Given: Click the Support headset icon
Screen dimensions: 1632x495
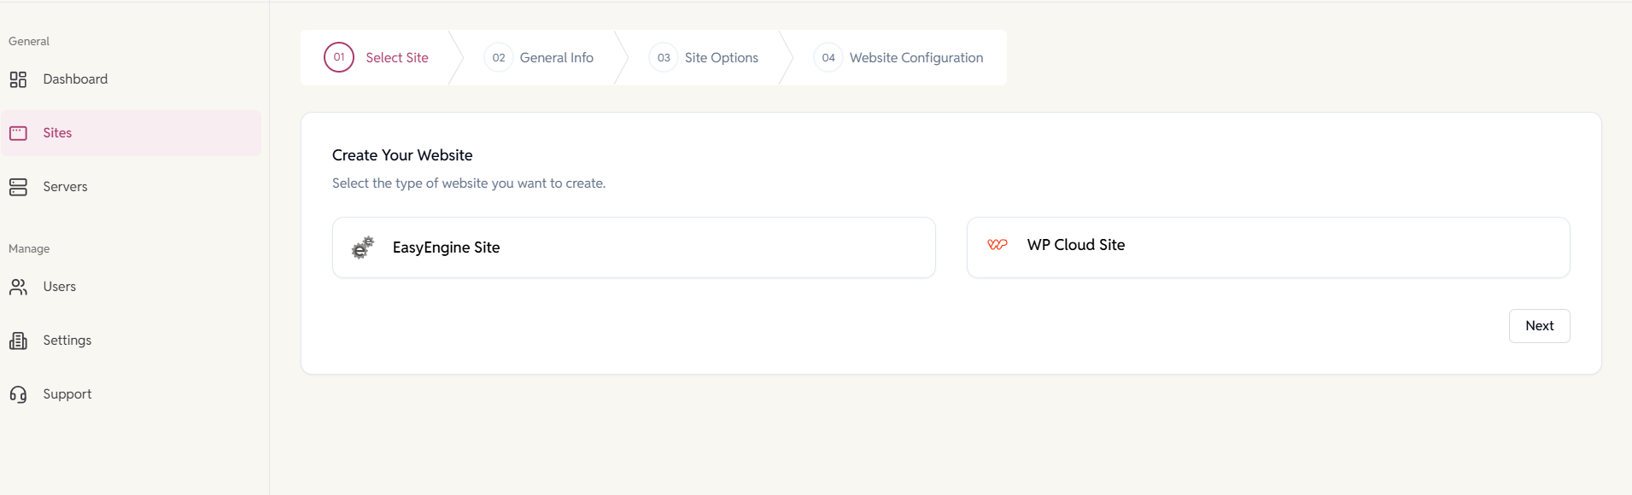Looking at the screenshot, I should [18, 394].
